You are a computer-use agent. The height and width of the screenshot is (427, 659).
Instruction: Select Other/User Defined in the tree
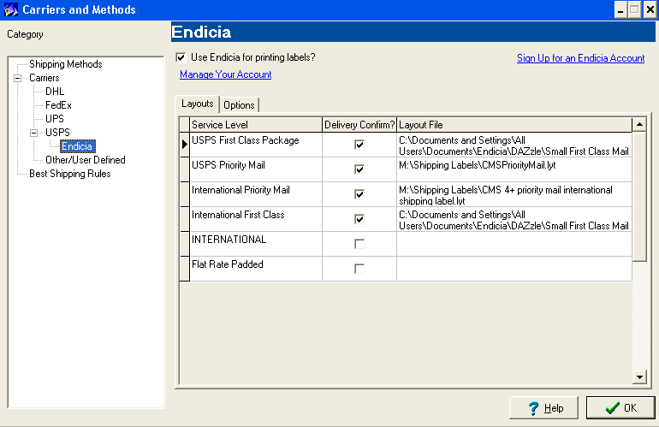pos(86,160)
